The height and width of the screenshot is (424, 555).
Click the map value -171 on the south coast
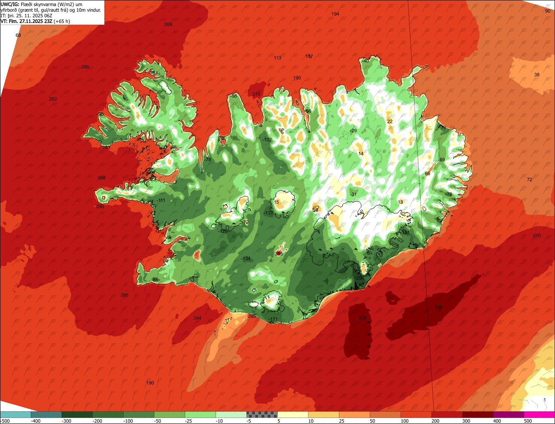pyautogui.click(x=273, y=320)
